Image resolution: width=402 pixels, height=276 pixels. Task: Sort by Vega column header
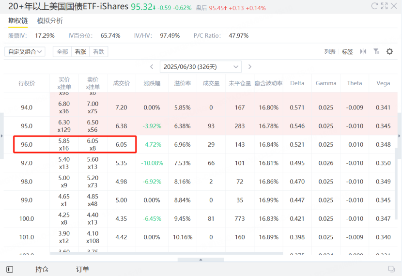pyautogui.click(x=383, y=83)
